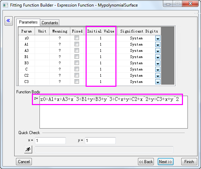Select Initial Value cell for z0
The image size is (201, 169).
click(101, 38)
